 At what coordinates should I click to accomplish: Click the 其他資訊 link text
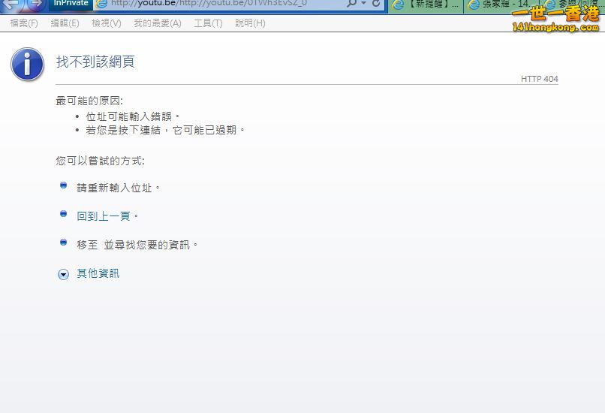(x=98, y=273)
